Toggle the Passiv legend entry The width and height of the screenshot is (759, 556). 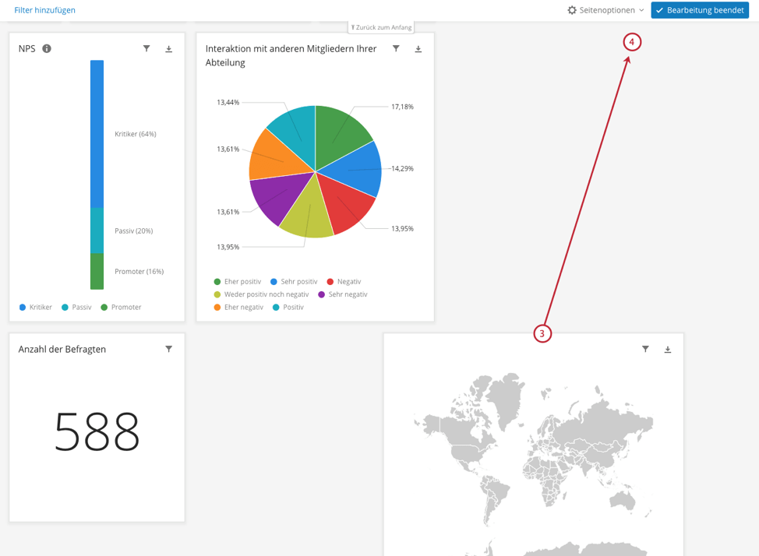coord(76,308)
